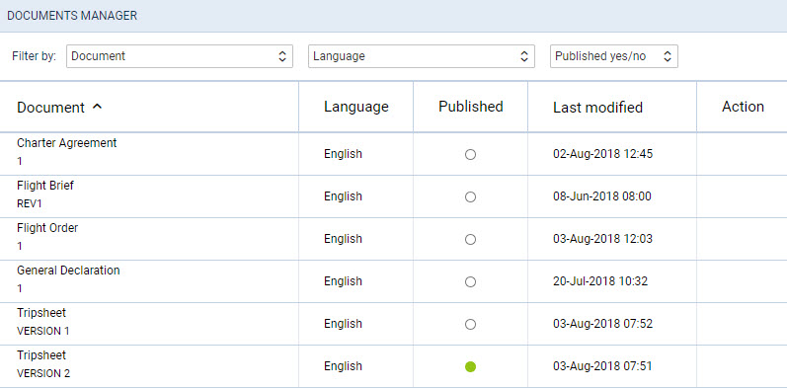The width and height of the screenshot is (787, 389).
Task: Click the Filter by label
Action: (35, 55)
